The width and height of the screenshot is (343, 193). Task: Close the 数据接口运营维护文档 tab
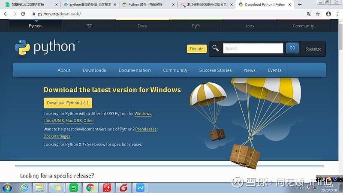[57, 4]
